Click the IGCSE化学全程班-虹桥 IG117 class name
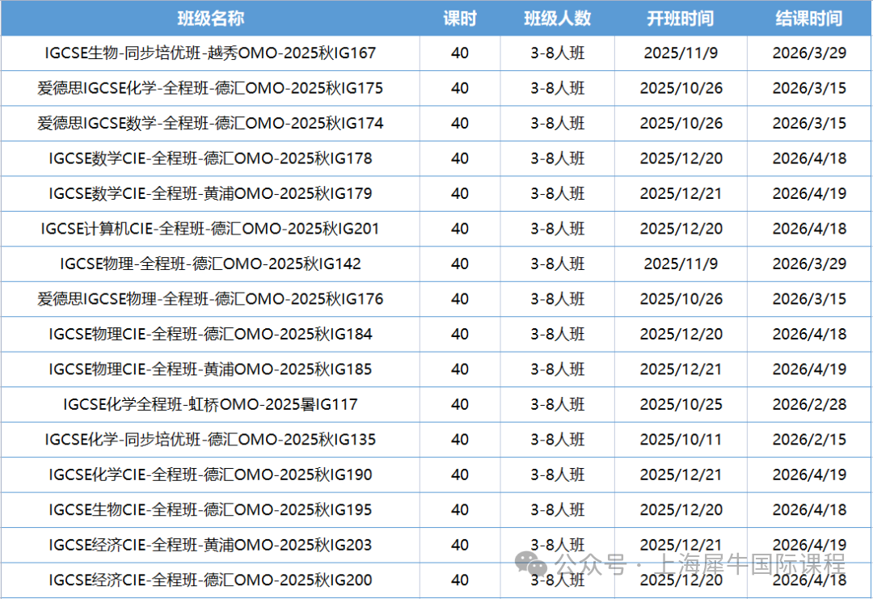The width and height of the screenshot is (873, 599). click(210, 404)
